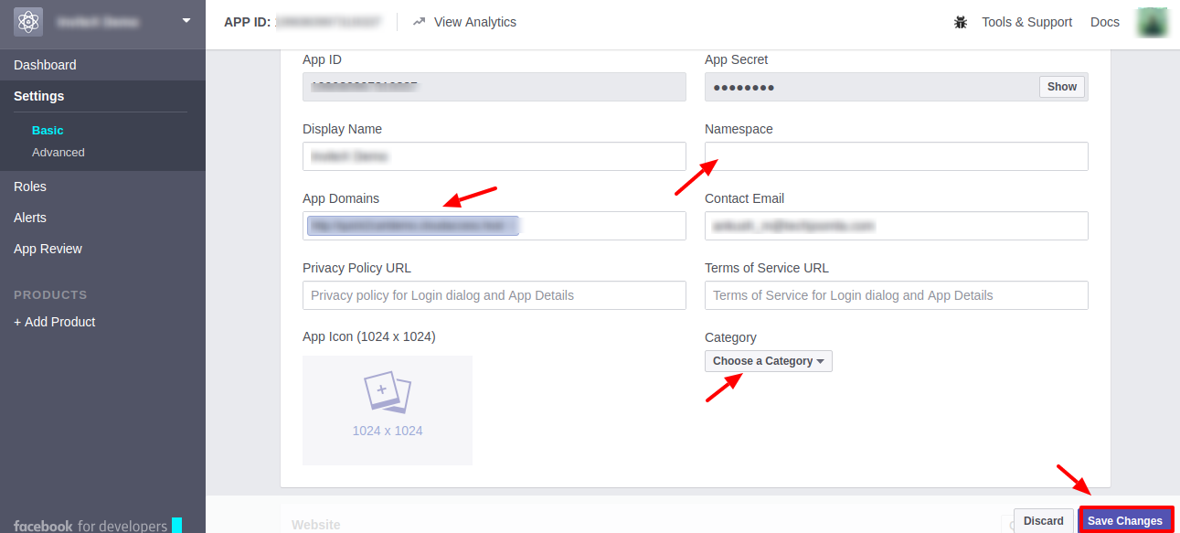The width and height of the screenshot is (1180, 533).
Task: Open the Docs link
Action: tap(1104, 22)
